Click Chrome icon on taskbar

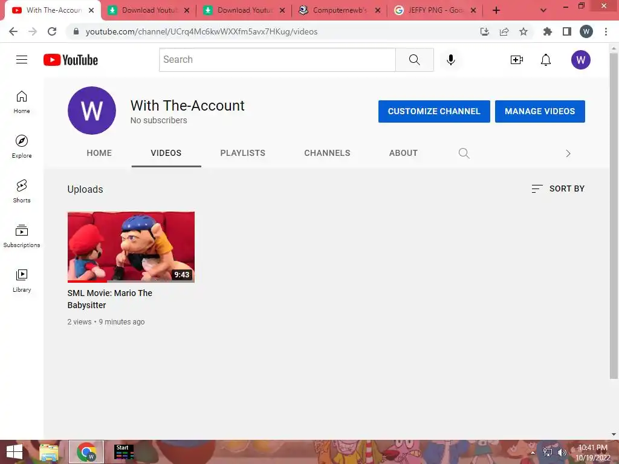click(86, 452)
